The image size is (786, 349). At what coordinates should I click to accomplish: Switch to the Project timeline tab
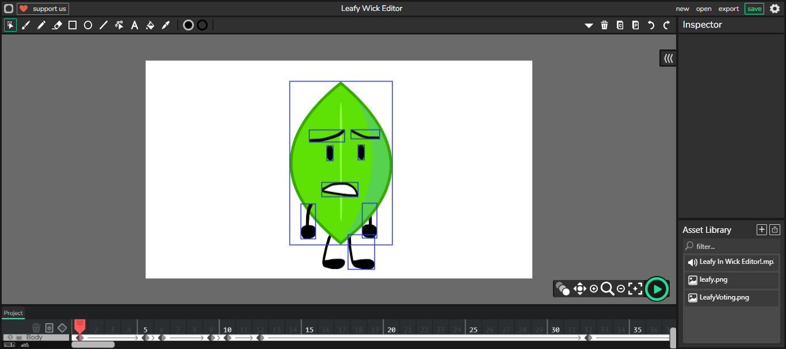coord(13,313)
